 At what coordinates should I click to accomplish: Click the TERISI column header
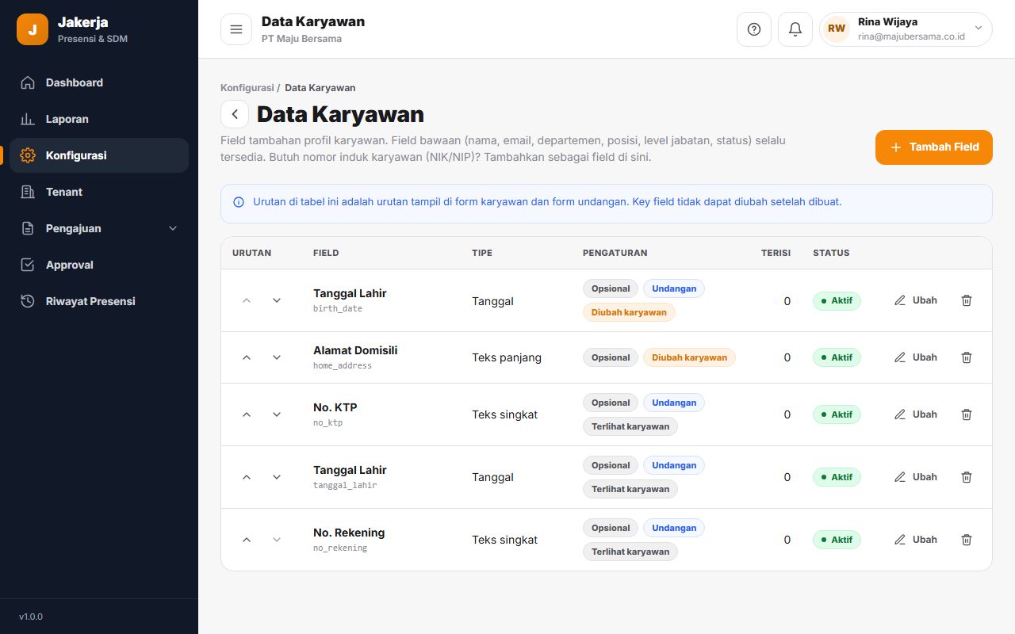click(x=776, y=253)
